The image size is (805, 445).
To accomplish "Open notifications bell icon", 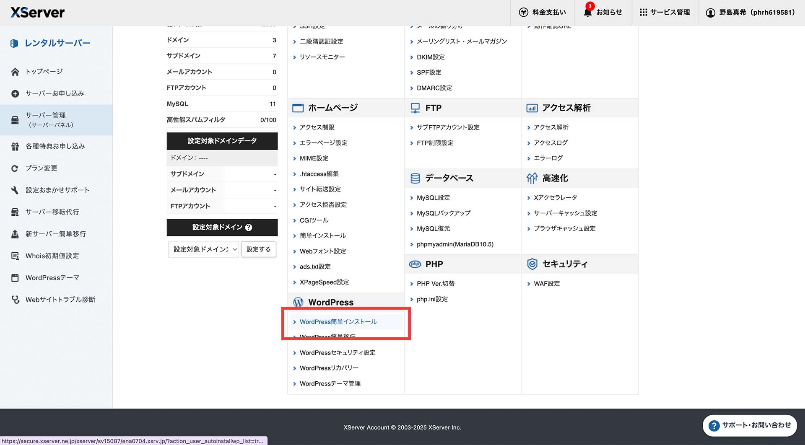I will [x=587, y=13].
